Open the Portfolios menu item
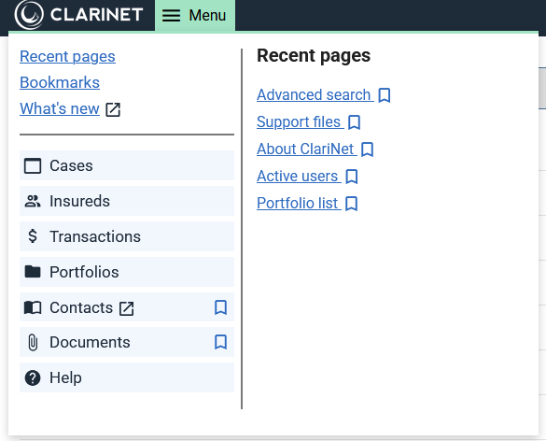Viewport: 546px width, 441px height. (127, 272)
